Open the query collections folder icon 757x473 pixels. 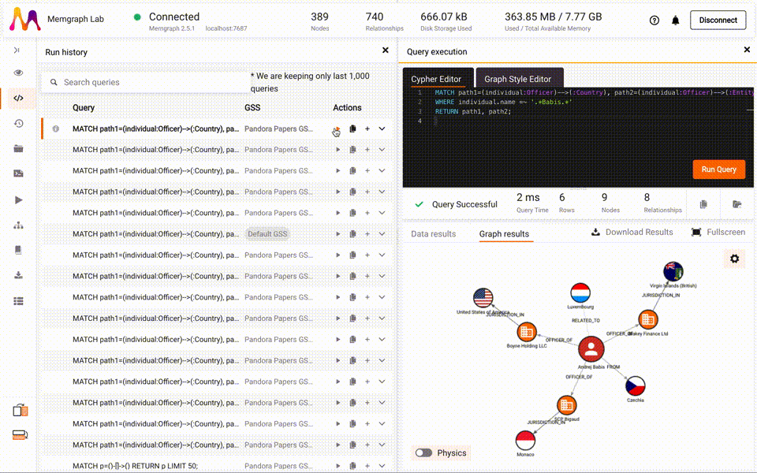[18, 149]
